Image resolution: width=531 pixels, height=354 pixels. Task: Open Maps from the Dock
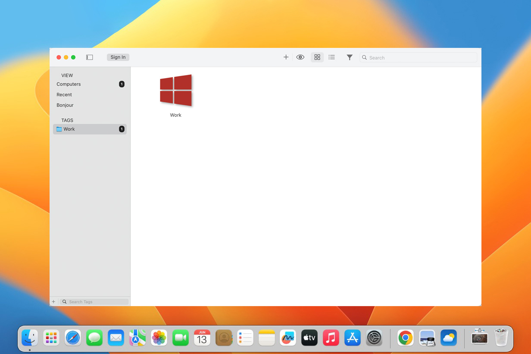tap(137, 338)
